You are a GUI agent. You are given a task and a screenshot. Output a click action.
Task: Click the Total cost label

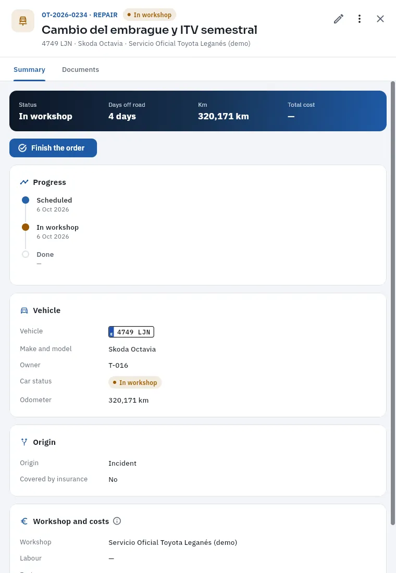tap(301, 105)
